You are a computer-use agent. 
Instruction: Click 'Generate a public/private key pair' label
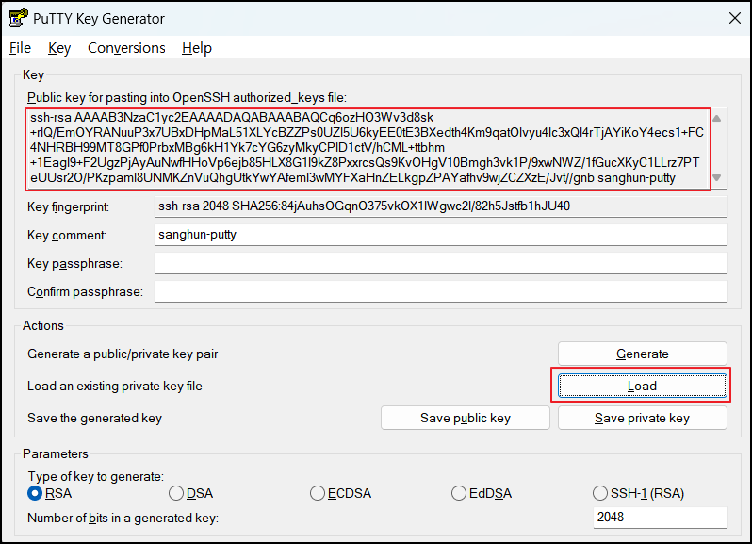point(123,354)
